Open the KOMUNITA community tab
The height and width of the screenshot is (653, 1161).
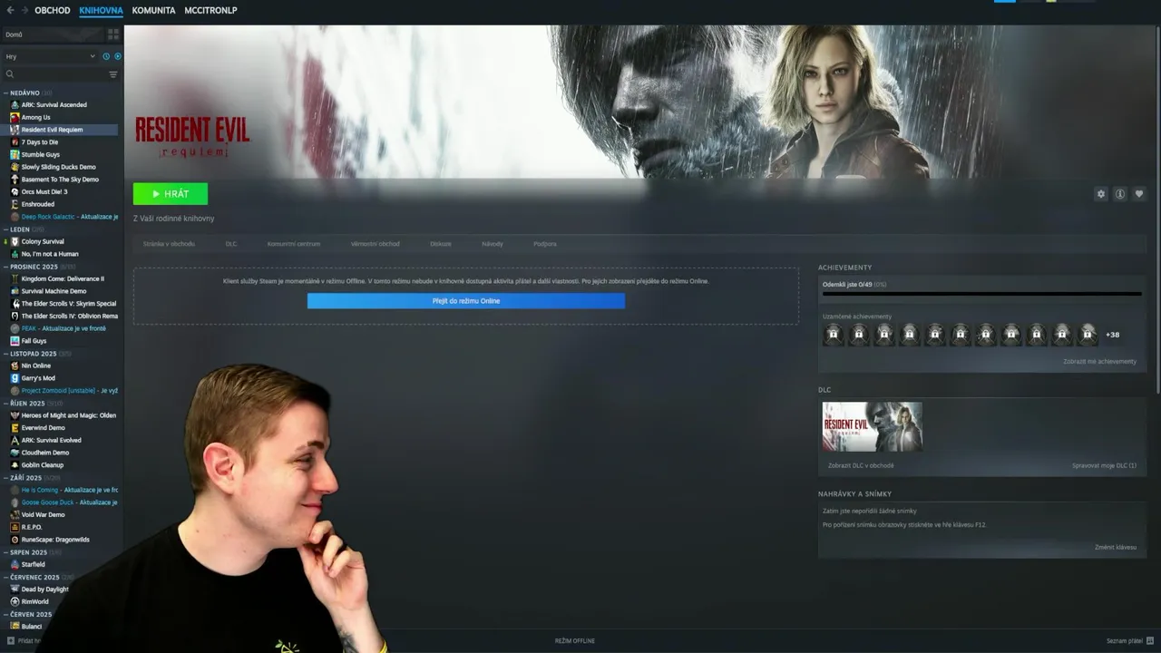click(153, 11)
